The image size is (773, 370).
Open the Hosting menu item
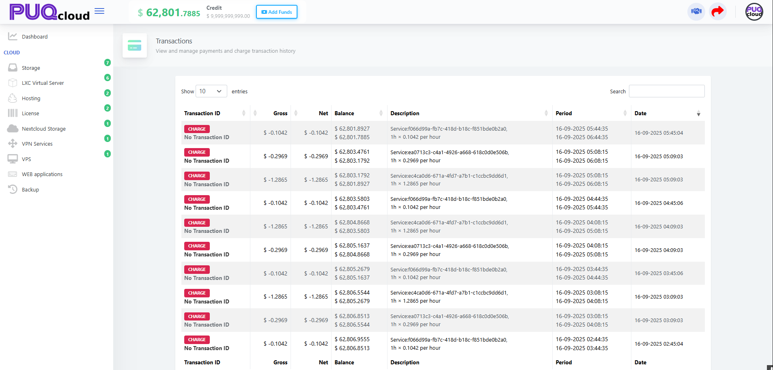click(31, 98)
